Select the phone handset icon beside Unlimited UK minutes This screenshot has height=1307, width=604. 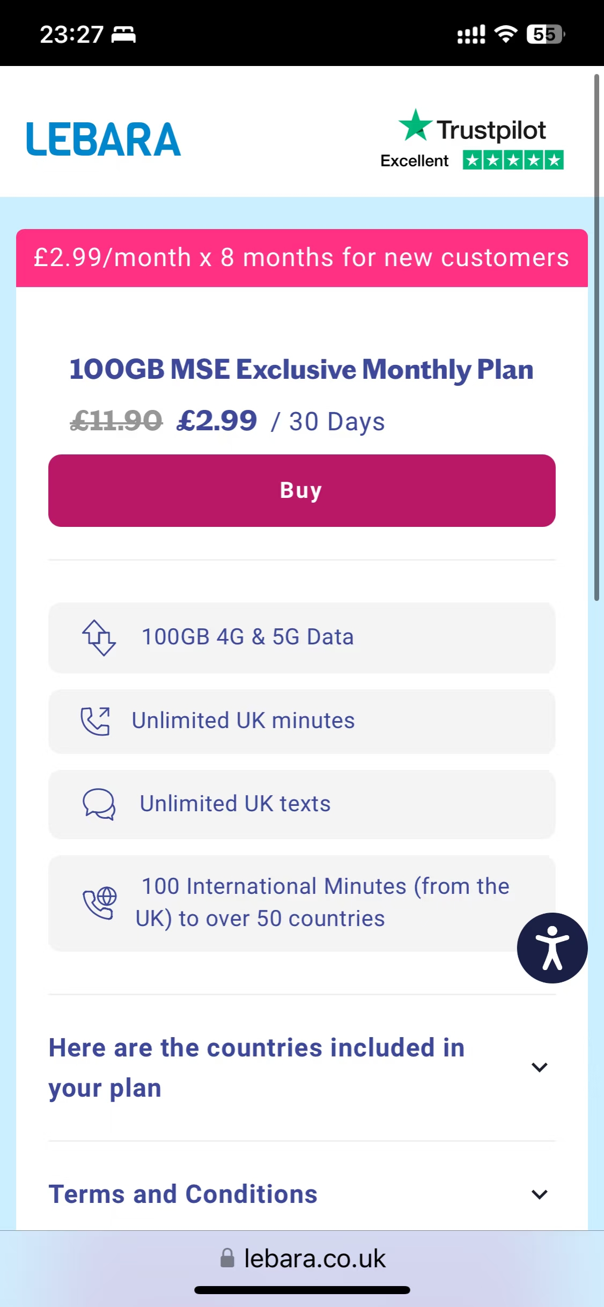click(x=97, y=721)
